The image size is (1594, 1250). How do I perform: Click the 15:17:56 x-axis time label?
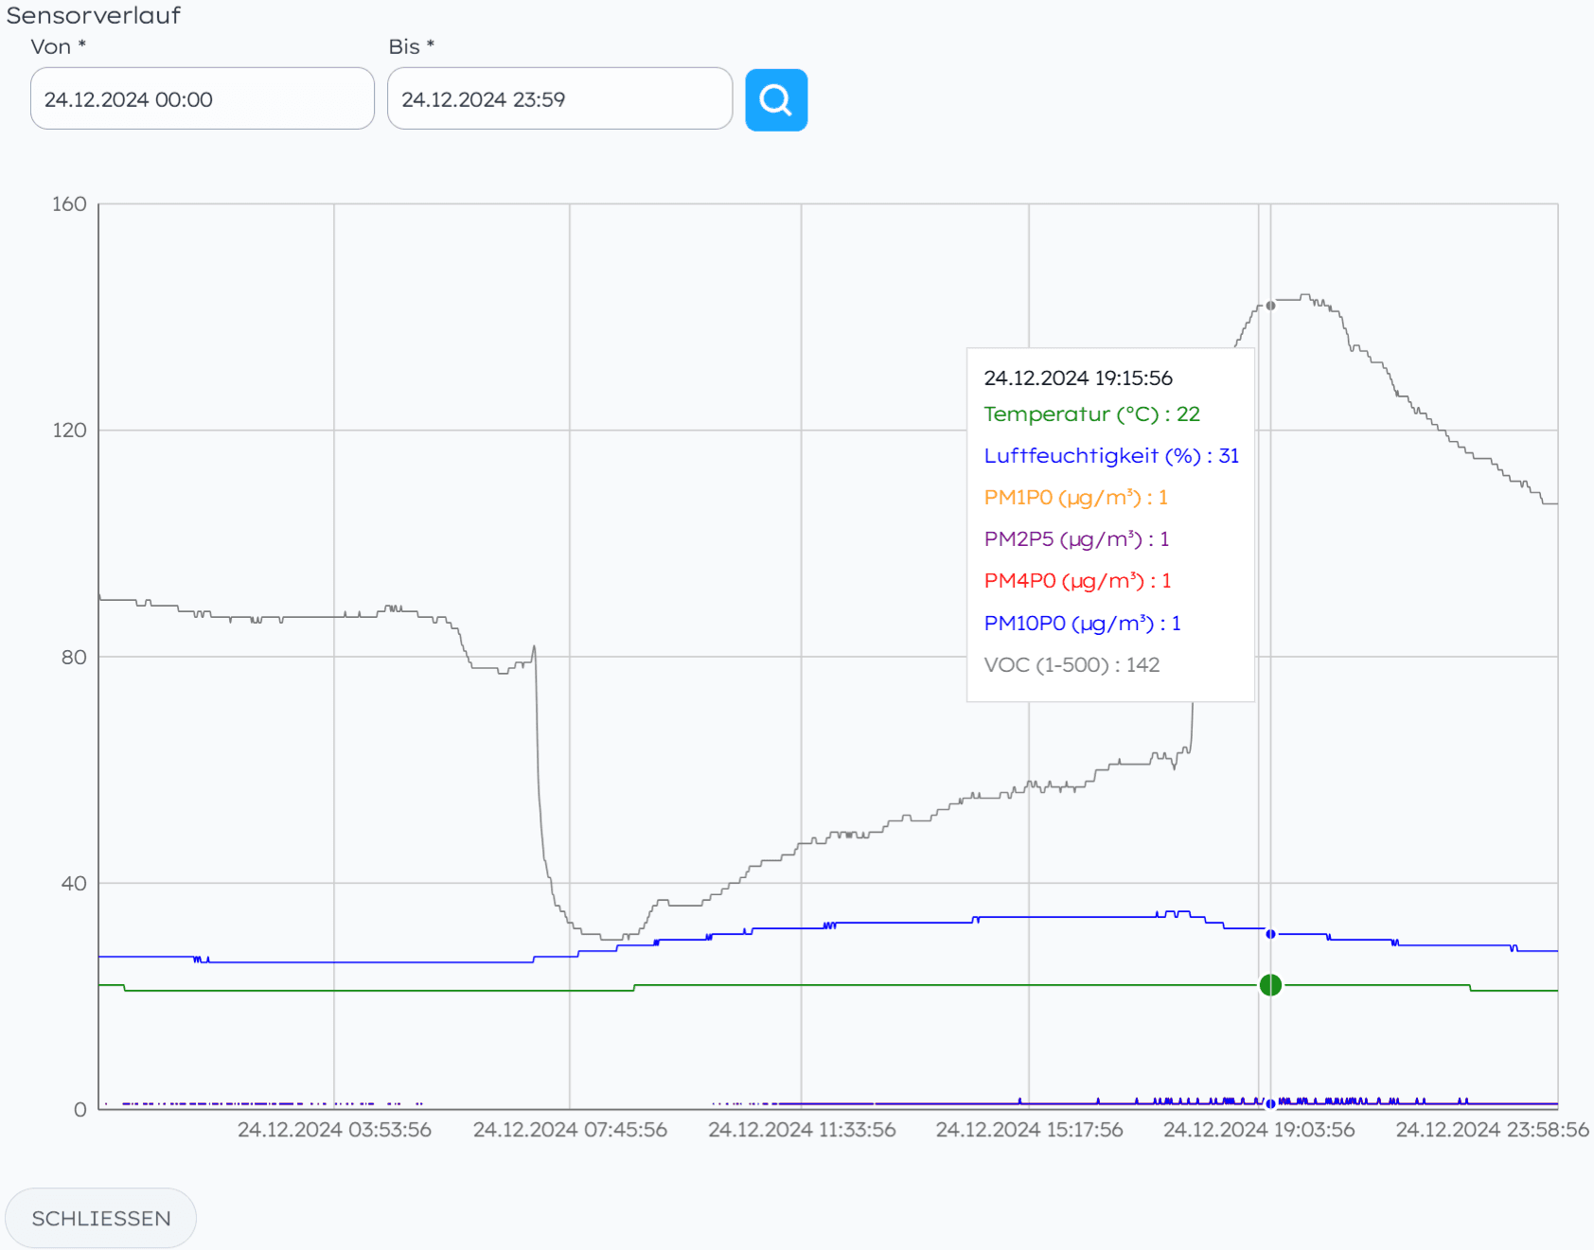[1029, 1130]
